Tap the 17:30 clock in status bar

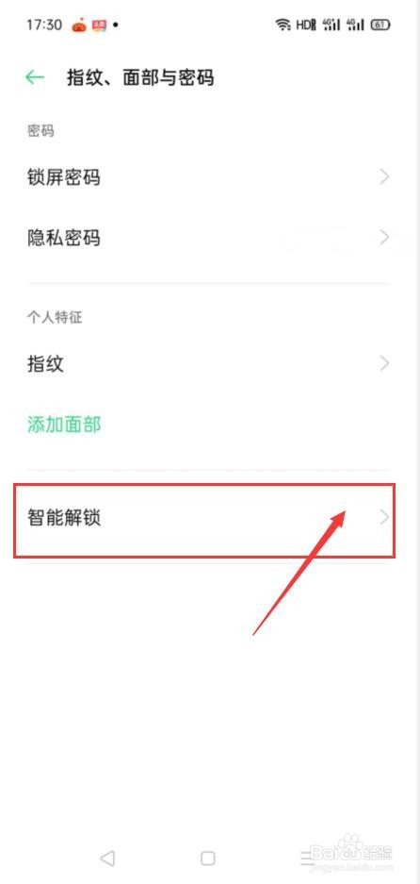[x=44, y=25]
